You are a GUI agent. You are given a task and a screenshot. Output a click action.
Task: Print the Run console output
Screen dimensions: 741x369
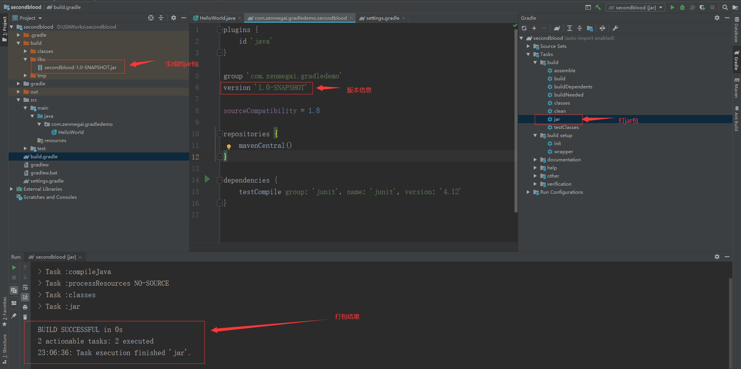point(25,307)
